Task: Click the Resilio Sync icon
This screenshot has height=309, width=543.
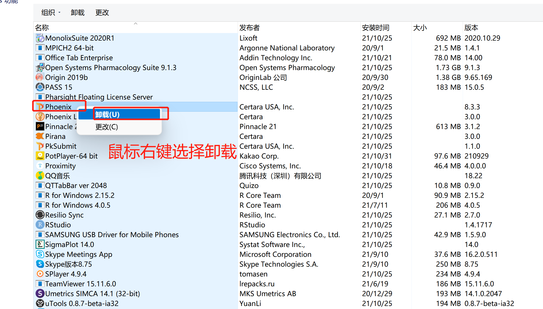Action: [x=40, y=215]
